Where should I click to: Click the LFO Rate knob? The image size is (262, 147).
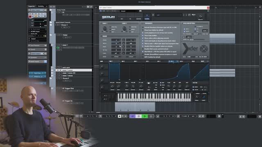(x=169, y=86)
